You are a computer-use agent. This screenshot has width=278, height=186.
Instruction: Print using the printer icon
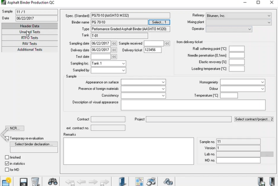pyautogui.click(x=151, y=182)
